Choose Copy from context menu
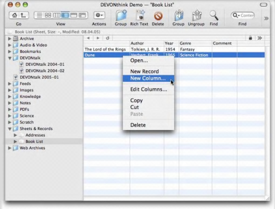The image size is (275, 209). [149, 100]
